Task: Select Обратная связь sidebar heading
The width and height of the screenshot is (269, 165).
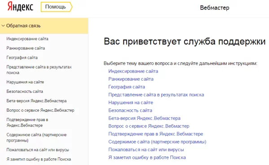Action: click(23, 26)
